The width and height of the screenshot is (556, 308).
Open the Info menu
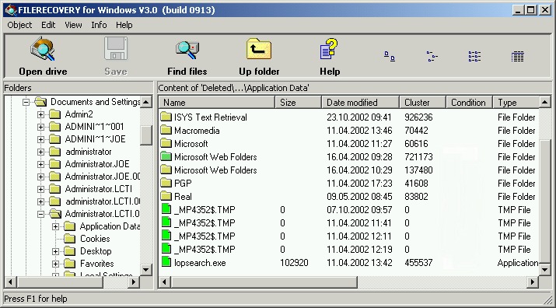pos(99,25)
